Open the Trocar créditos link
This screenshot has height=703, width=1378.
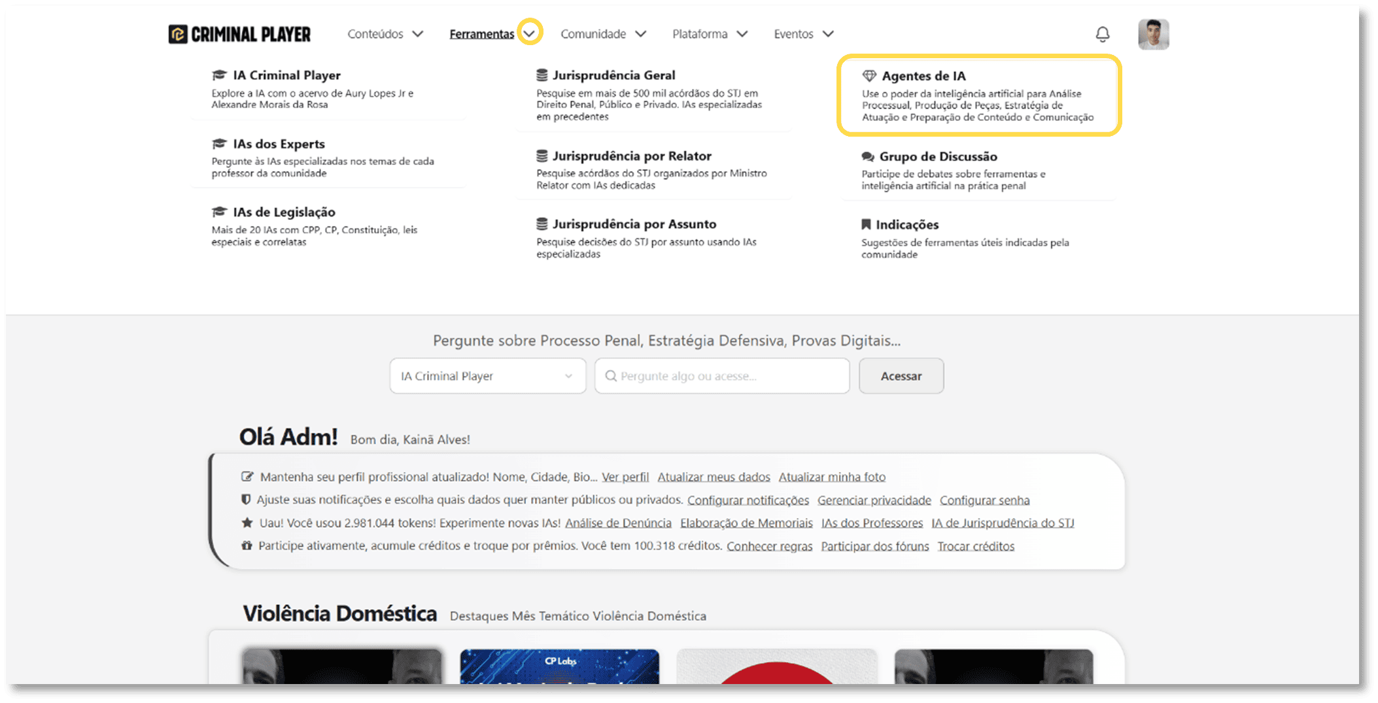click(x=976, y=546)
